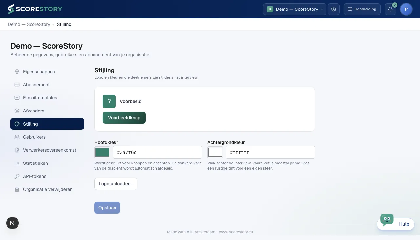Open the Achtergrondkleur white color swatch
Viewport: 420px width, 240px height.
click(215, 152)
